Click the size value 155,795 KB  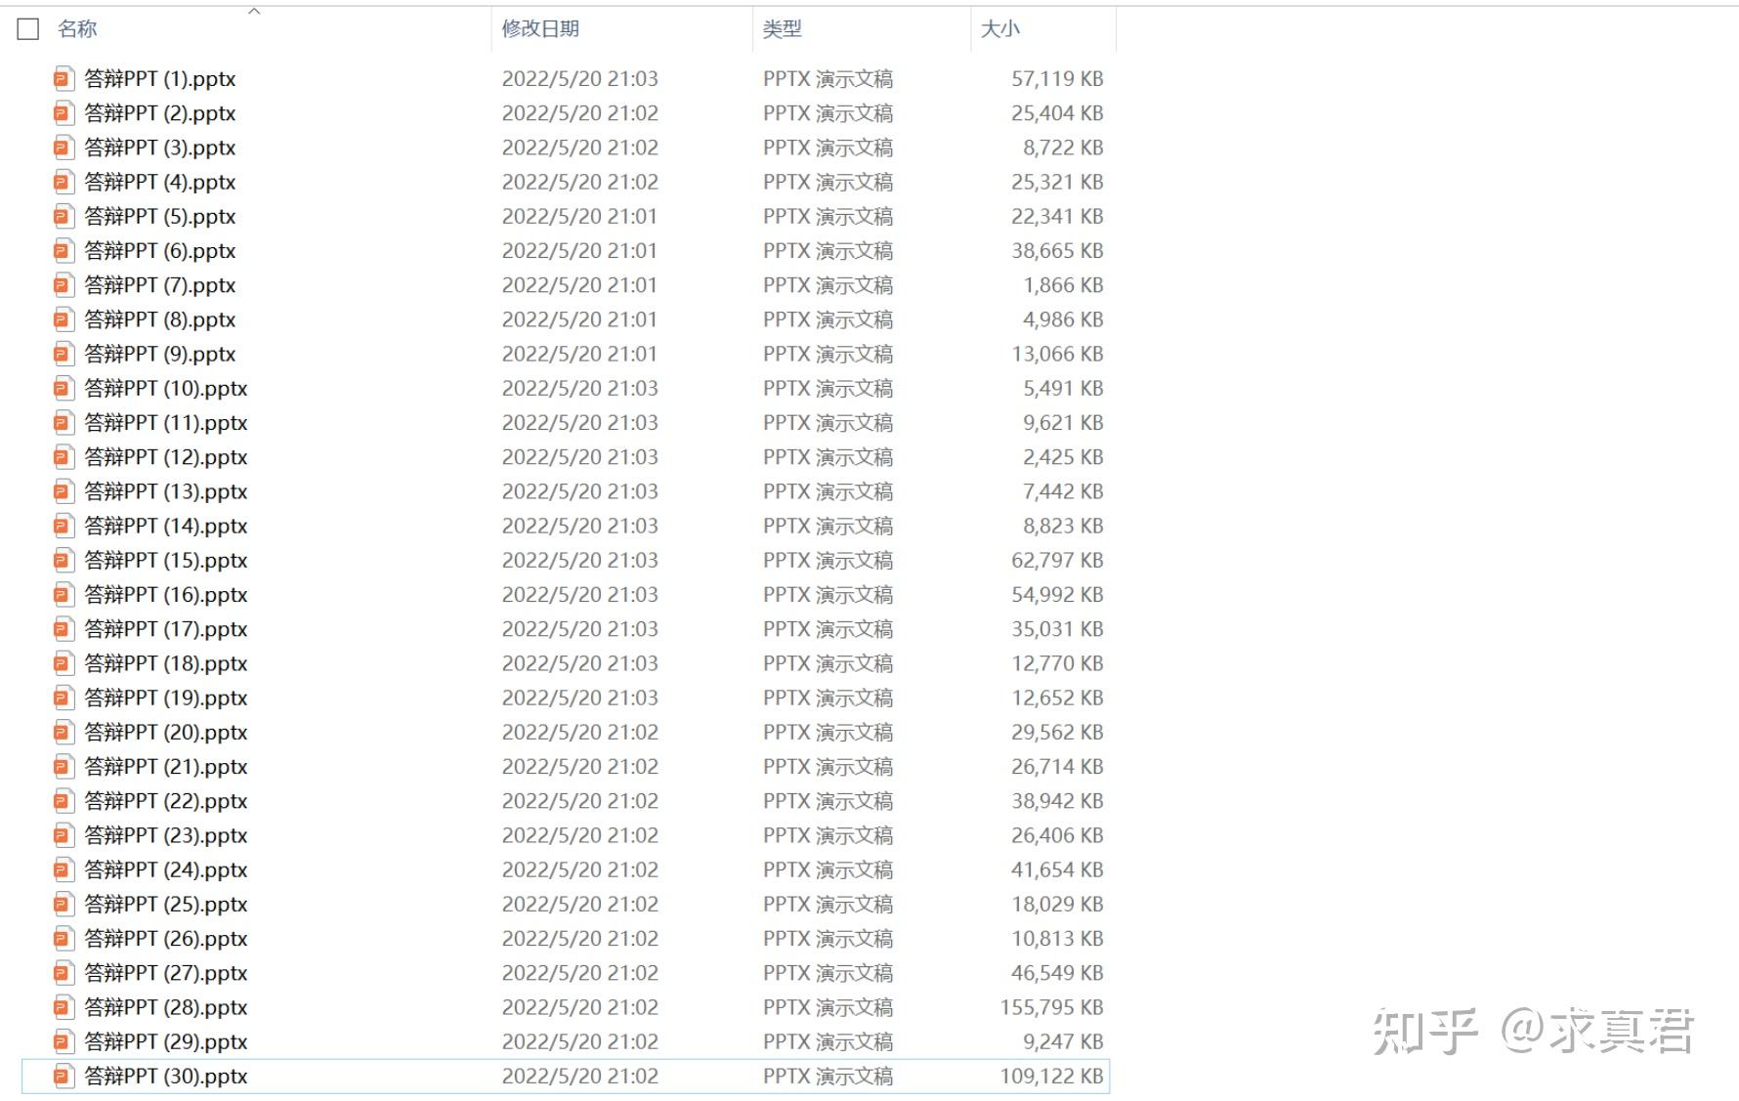coord(1051,1007)
